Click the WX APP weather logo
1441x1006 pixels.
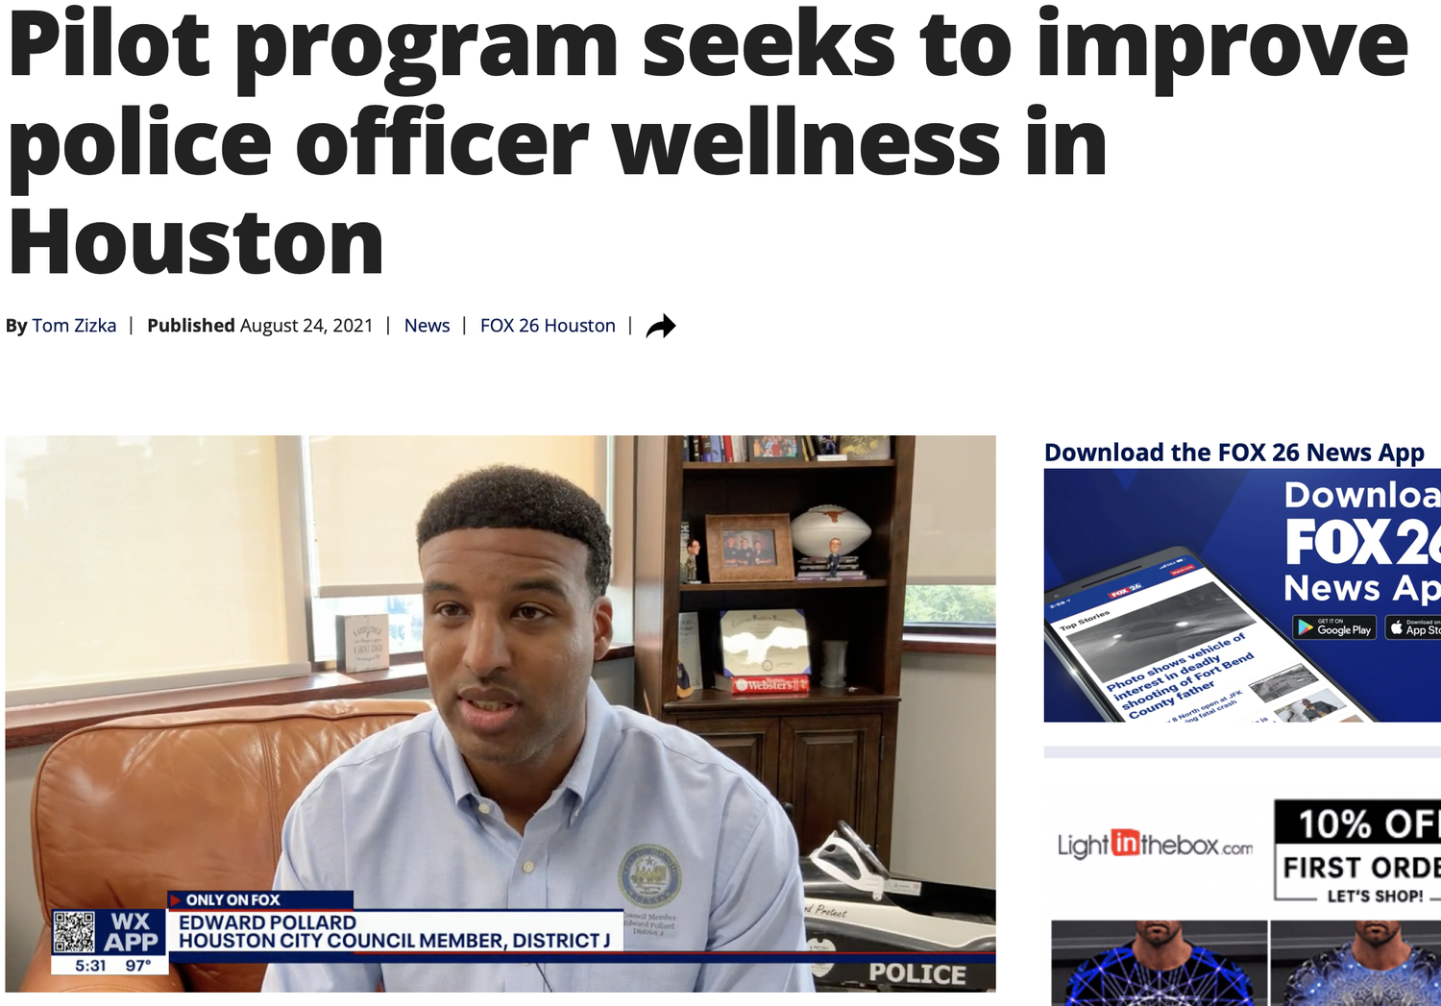[132, 932]
